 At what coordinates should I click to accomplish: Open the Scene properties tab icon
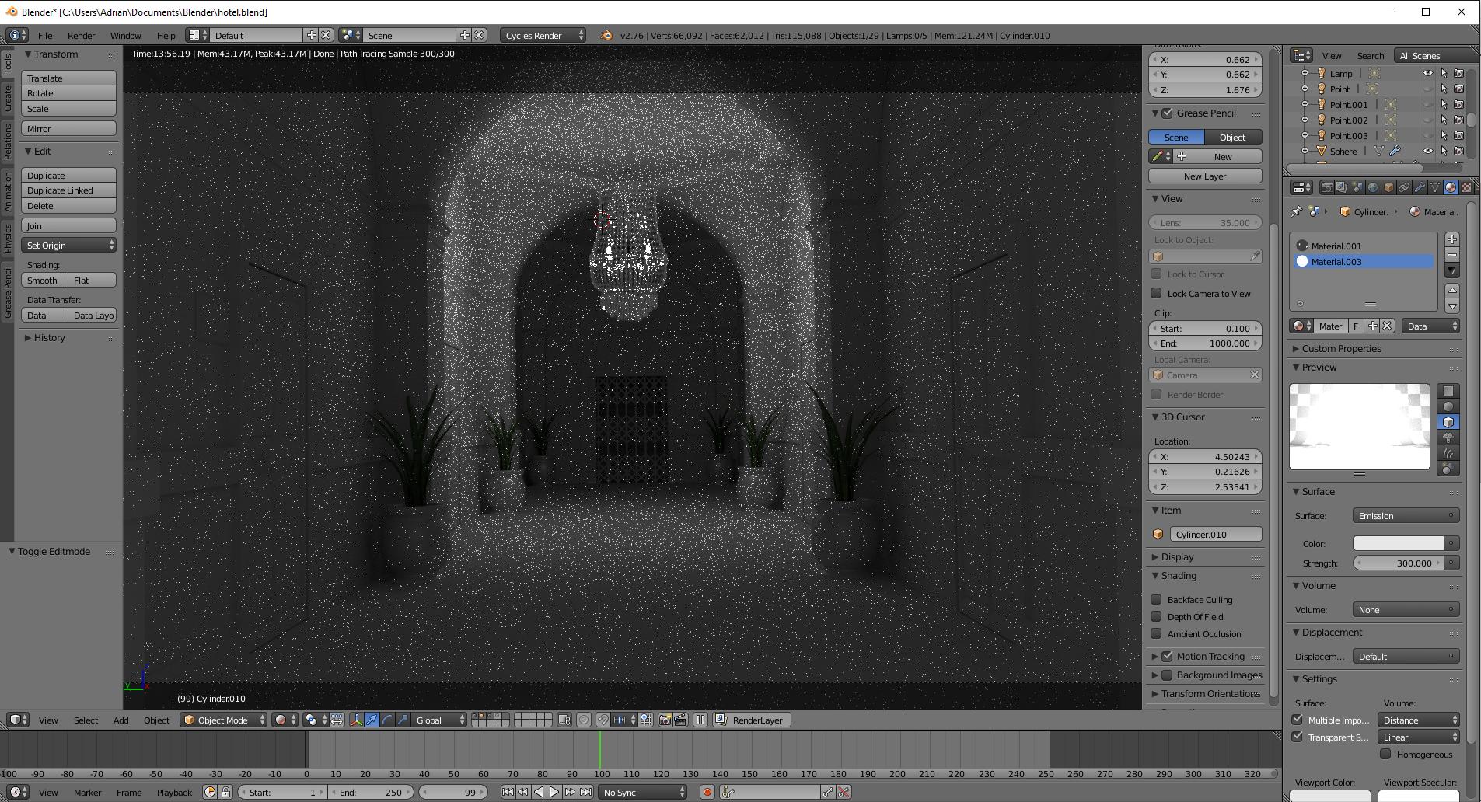(1357, 187)
